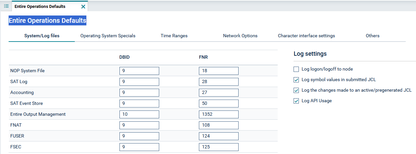The width and height of the screenshot is (416, 154).
Task: Toggle Log API Usage checkbox
Action: [x=296, y=101]
